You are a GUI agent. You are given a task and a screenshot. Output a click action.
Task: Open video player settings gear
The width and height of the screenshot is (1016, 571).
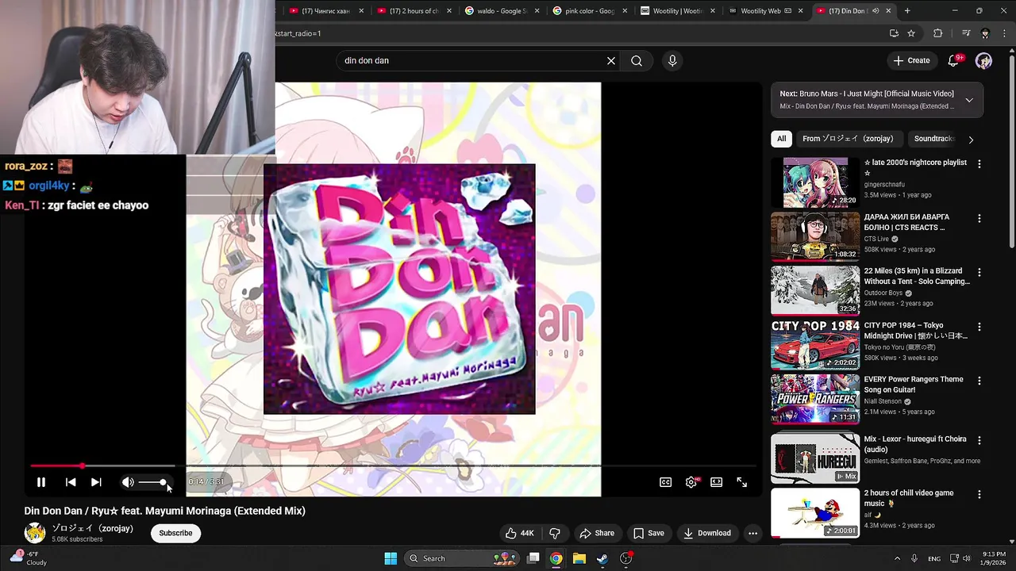691,482
